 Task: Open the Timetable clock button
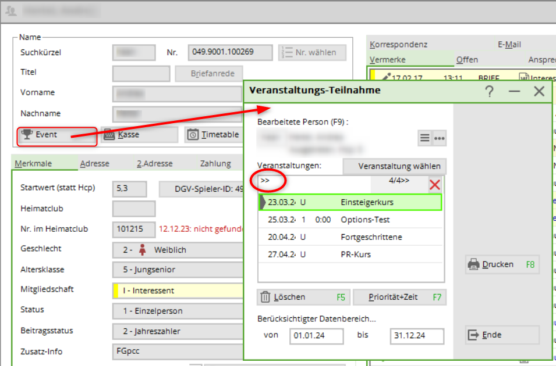pos(213,135)
